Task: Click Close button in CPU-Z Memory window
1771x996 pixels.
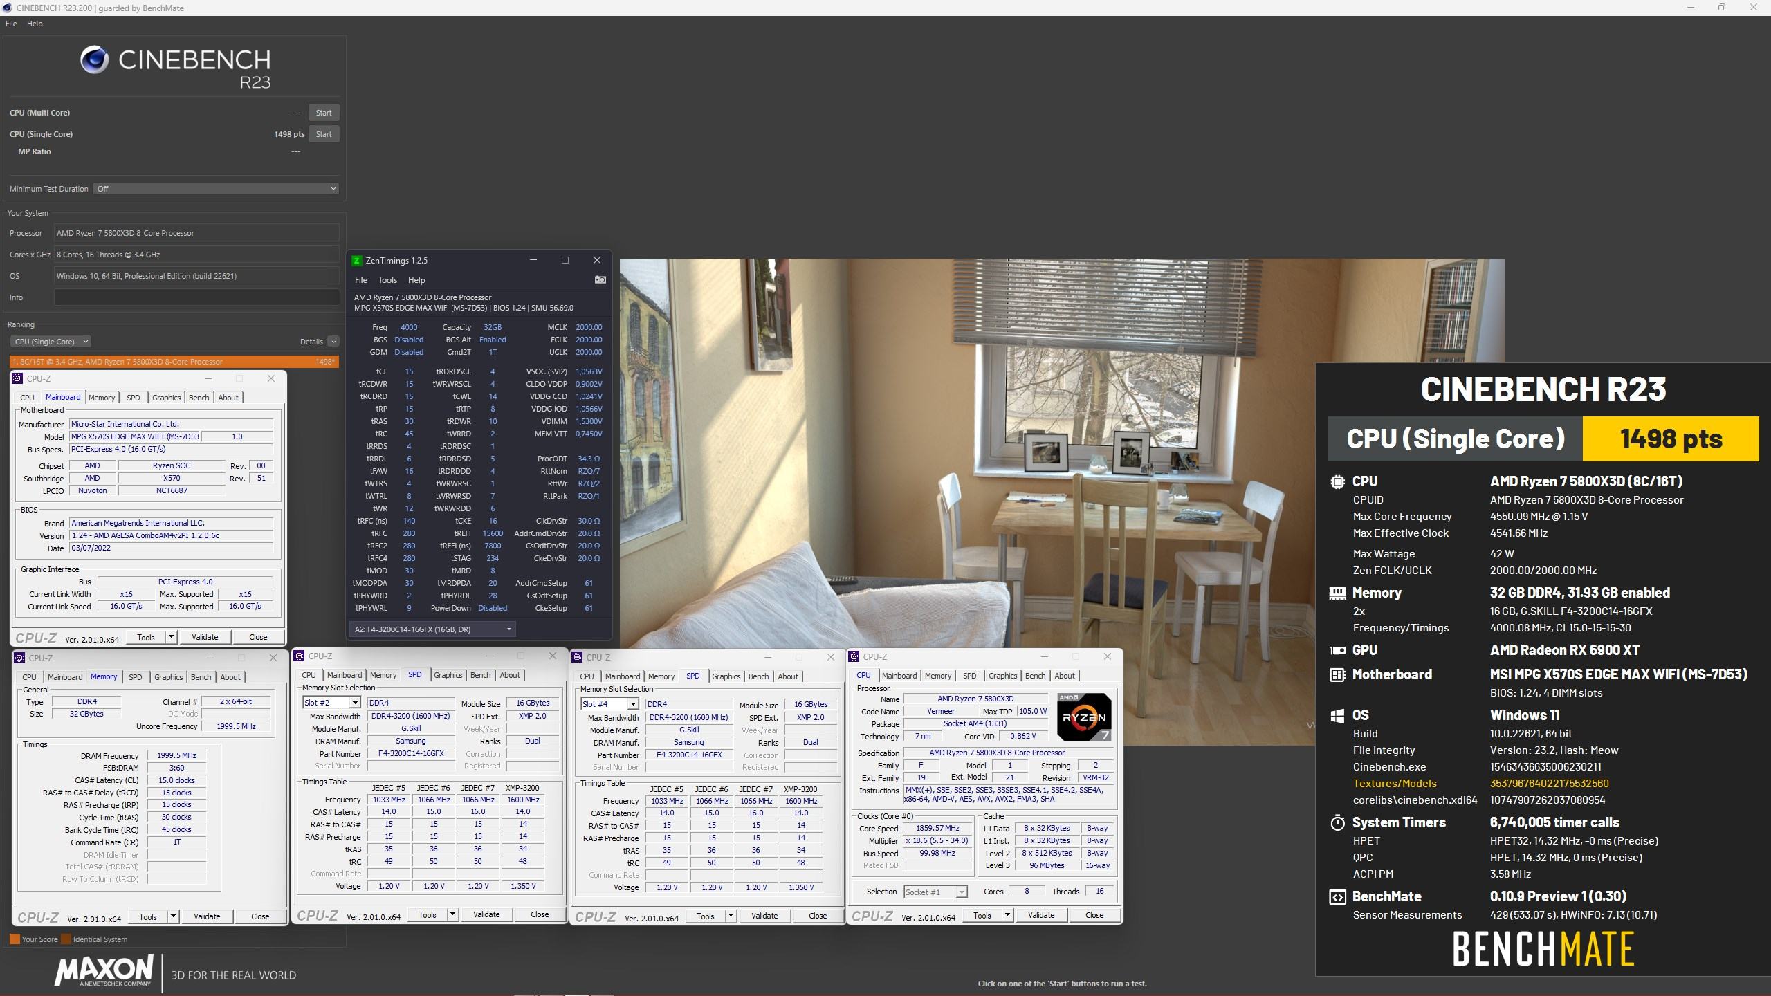Action: coord(260,916)
